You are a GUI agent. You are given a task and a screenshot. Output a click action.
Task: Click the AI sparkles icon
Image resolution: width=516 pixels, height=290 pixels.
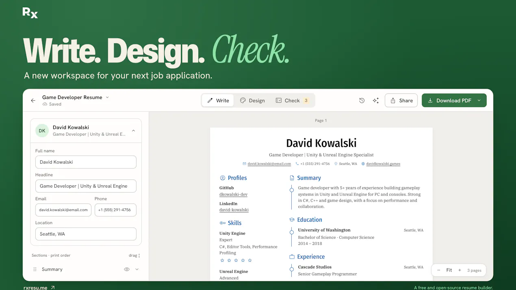pos(376,101)
